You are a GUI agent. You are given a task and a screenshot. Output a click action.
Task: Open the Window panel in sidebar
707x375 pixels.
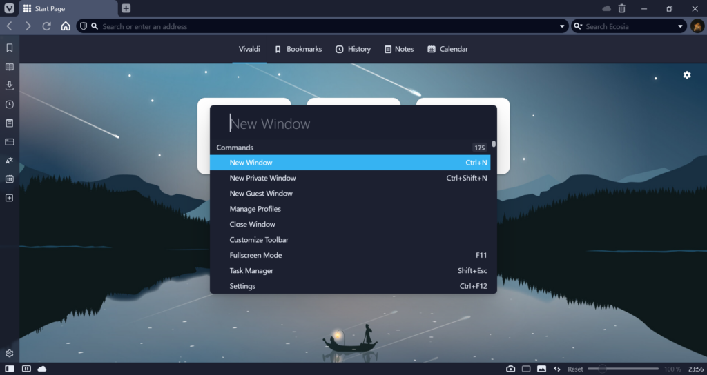10,142
